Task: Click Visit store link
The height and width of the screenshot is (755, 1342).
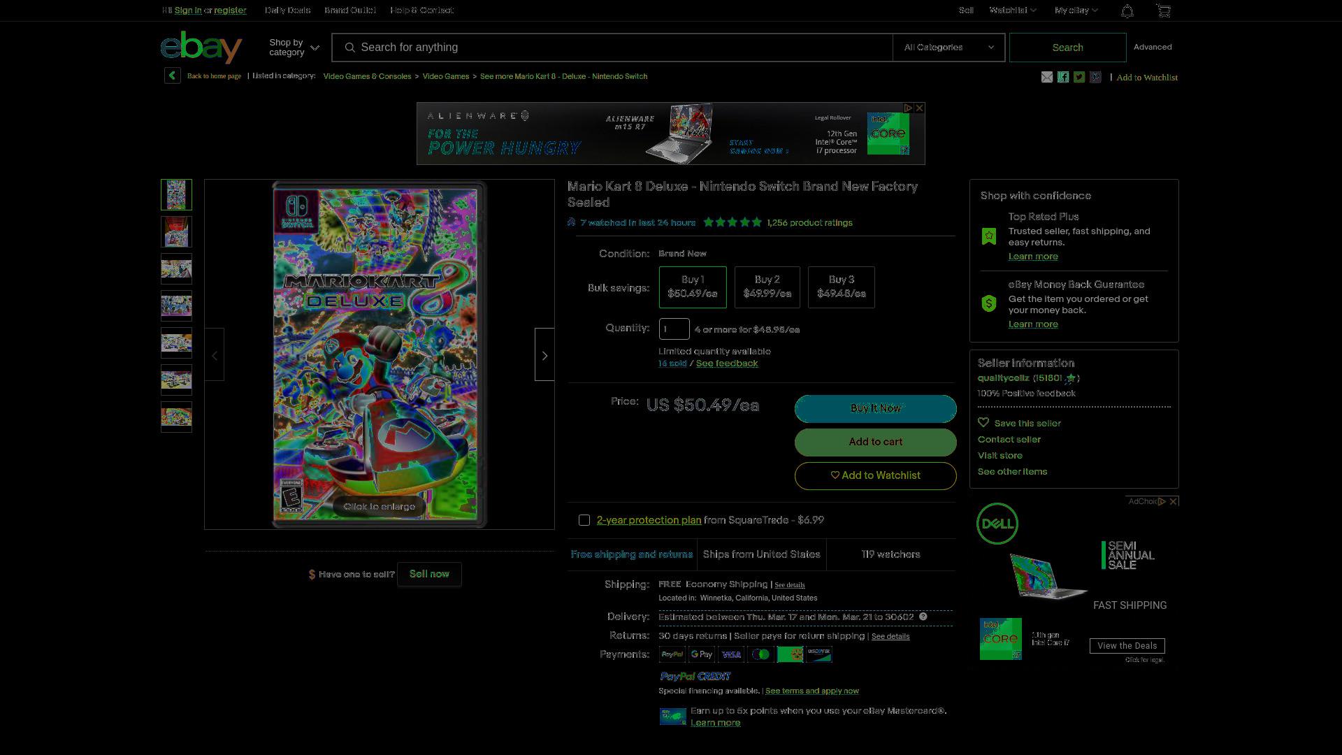Action: tap(1000, 455)
